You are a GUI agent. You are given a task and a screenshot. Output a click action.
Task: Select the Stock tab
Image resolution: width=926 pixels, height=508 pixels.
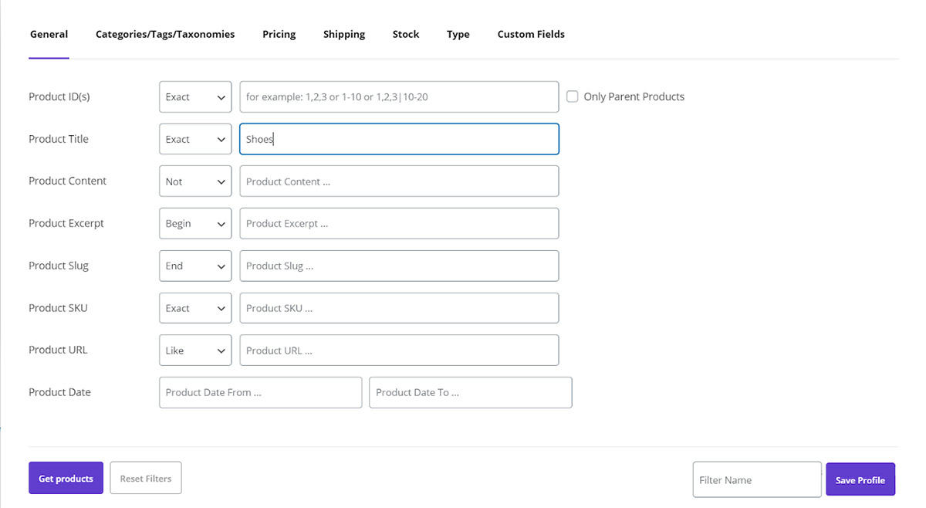tap(406, 34)
